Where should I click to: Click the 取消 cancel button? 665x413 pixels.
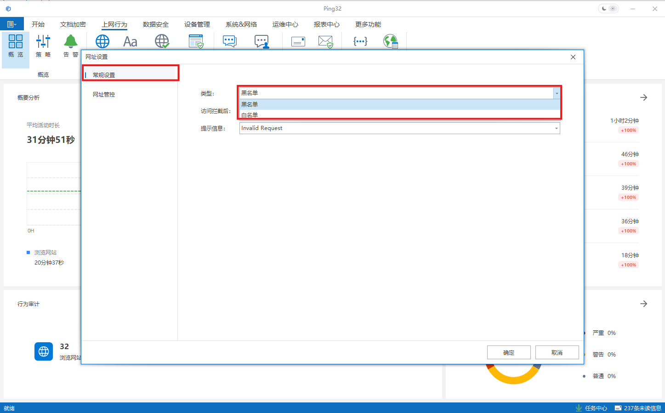557,352
